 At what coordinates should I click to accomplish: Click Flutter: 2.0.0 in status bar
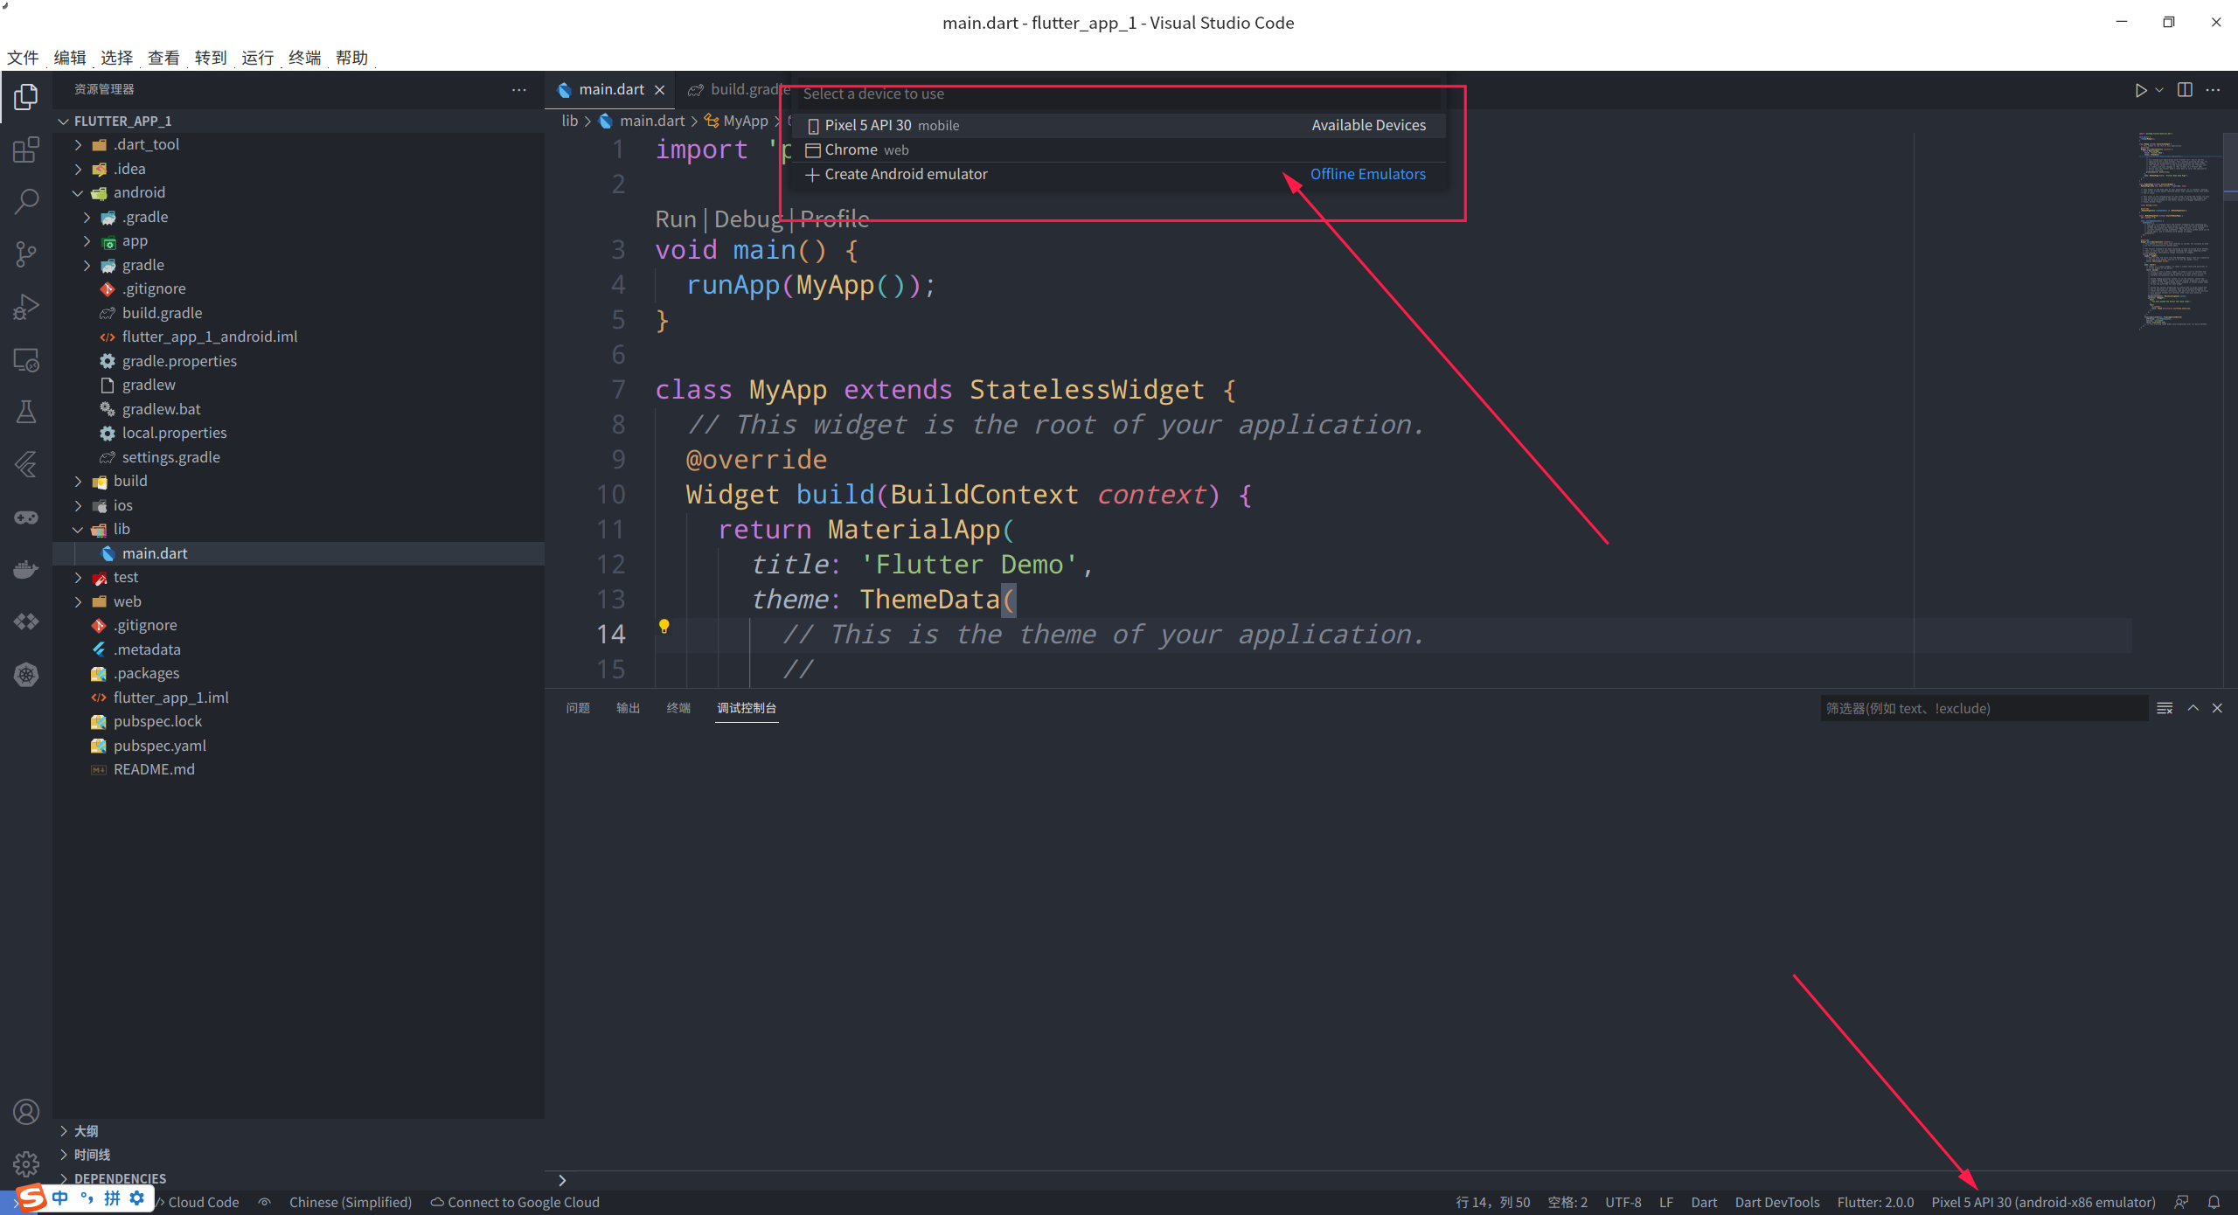[1875, 1202]
